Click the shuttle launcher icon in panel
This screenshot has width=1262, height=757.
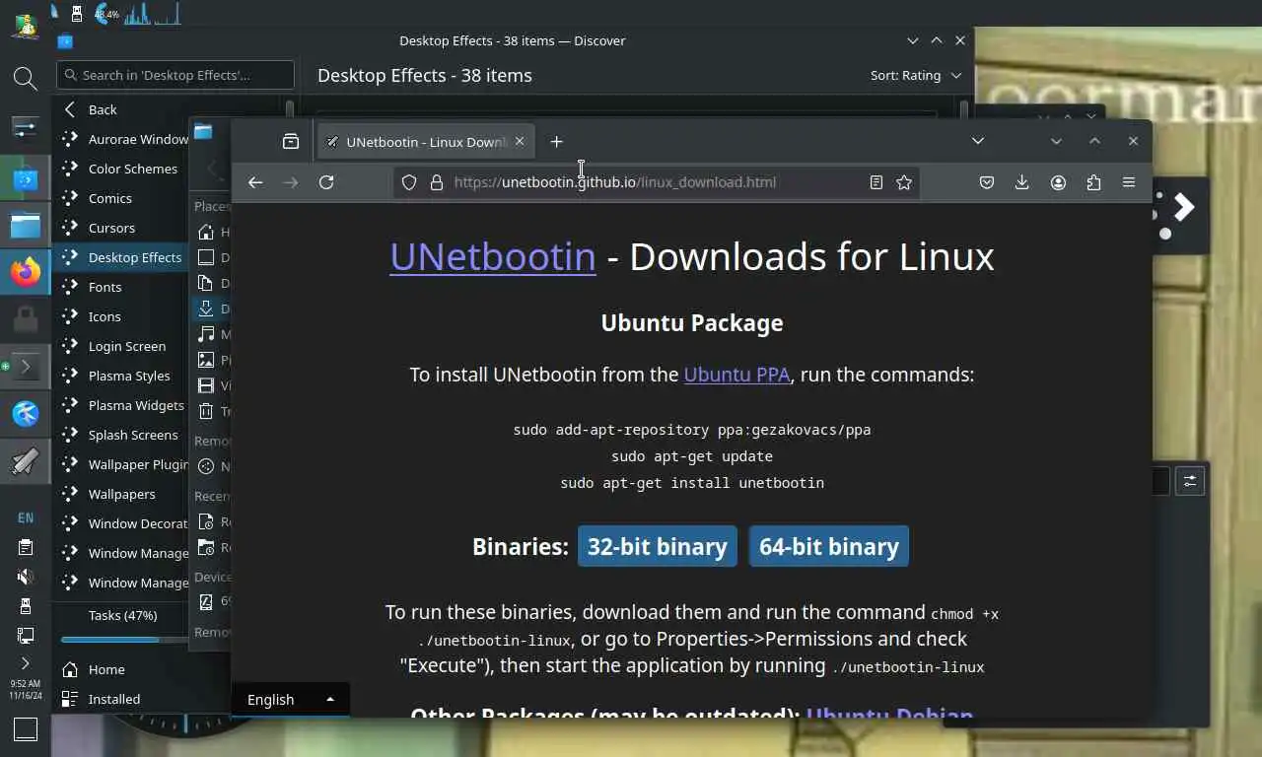(x=26, y=461)
